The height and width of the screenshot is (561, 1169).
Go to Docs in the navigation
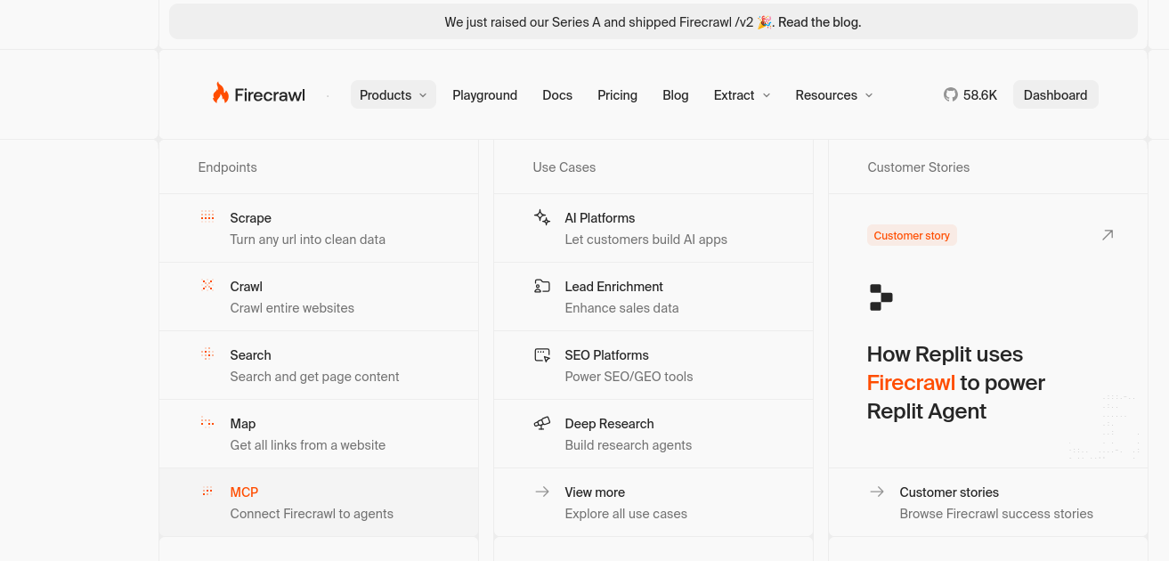[557, 95]
